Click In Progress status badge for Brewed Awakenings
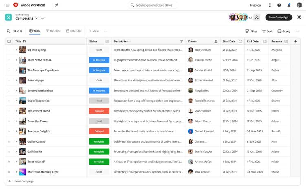Viewport: 306px width, 191px height. tap(99, 91)
